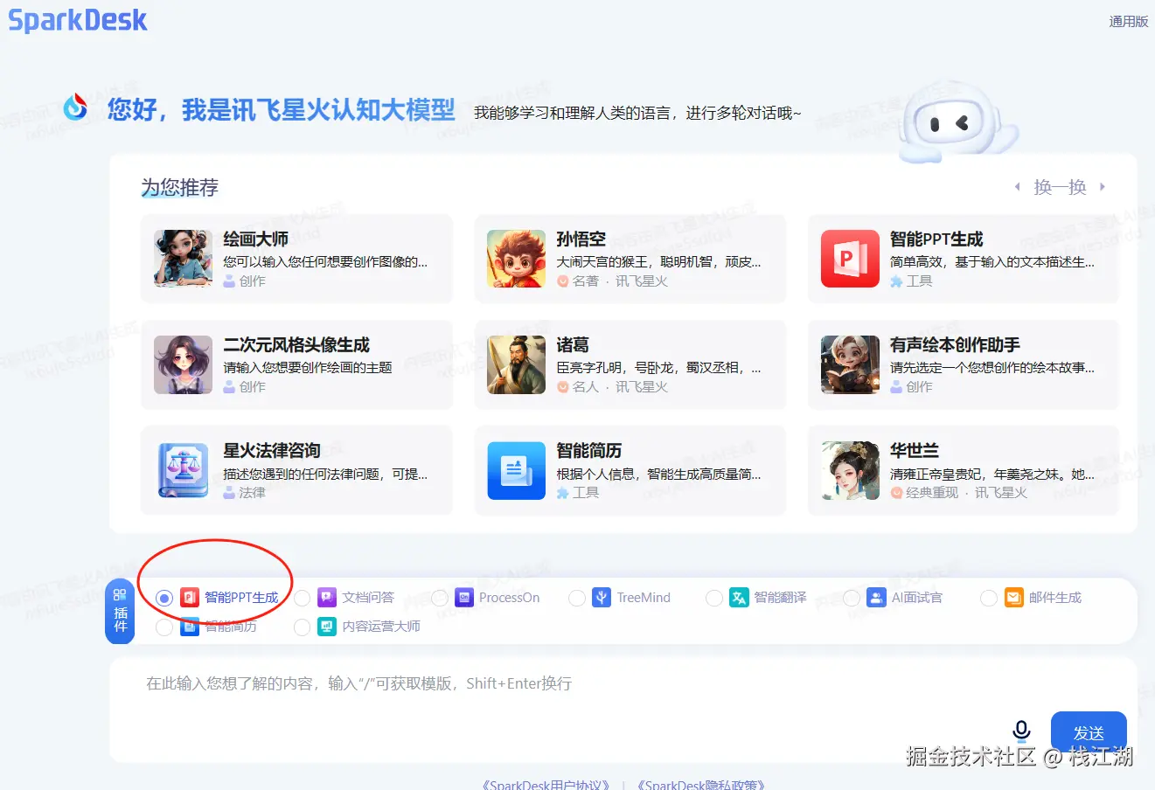
Task: Click the 发送 send button
Action: 1089,732
